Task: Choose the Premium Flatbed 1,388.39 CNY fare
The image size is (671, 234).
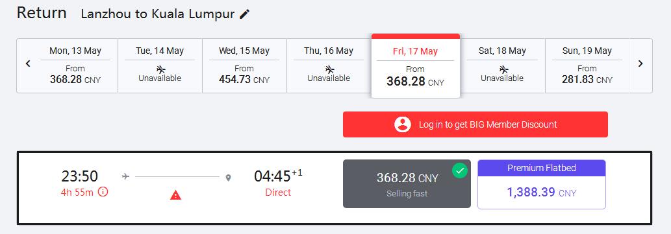Action: tap(542, 185)
